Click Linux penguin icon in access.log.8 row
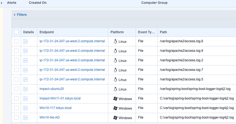Screen dimensions: 236x124 click(x=115, y=51)
